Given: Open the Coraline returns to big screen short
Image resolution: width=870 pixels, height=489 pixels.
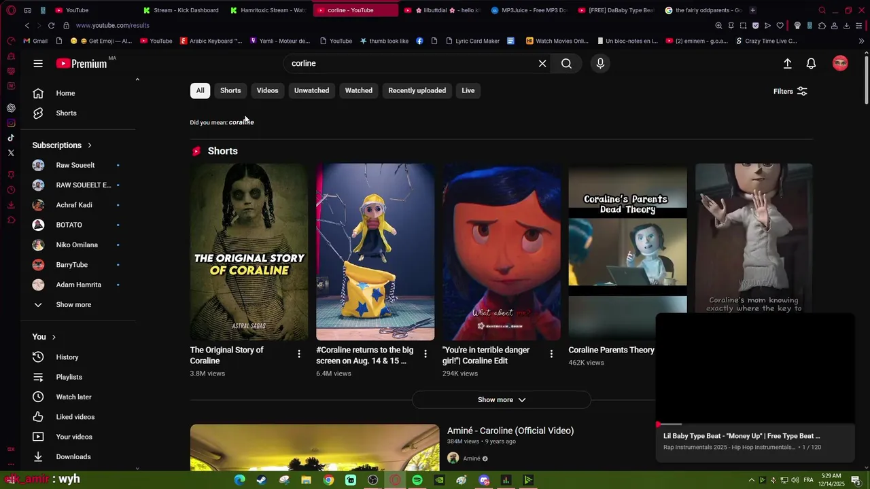Looking at the screenshot, I should point(375,252).
